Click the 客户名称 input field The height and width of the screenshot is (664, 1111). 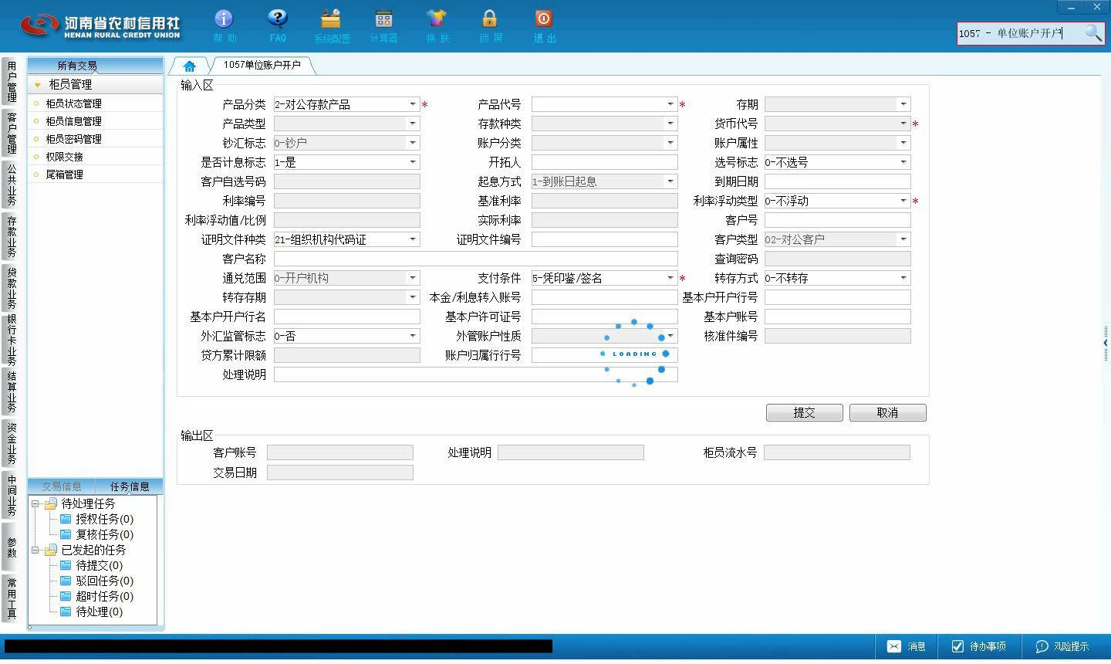(x=476, y=259)
